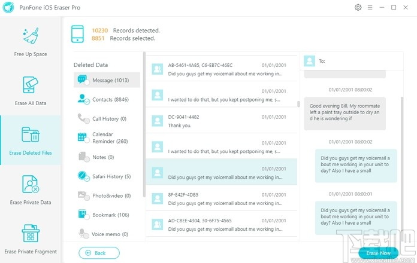Open the Free Up Space broom icon
Viewport: 417px width, 263px height.
31,35
